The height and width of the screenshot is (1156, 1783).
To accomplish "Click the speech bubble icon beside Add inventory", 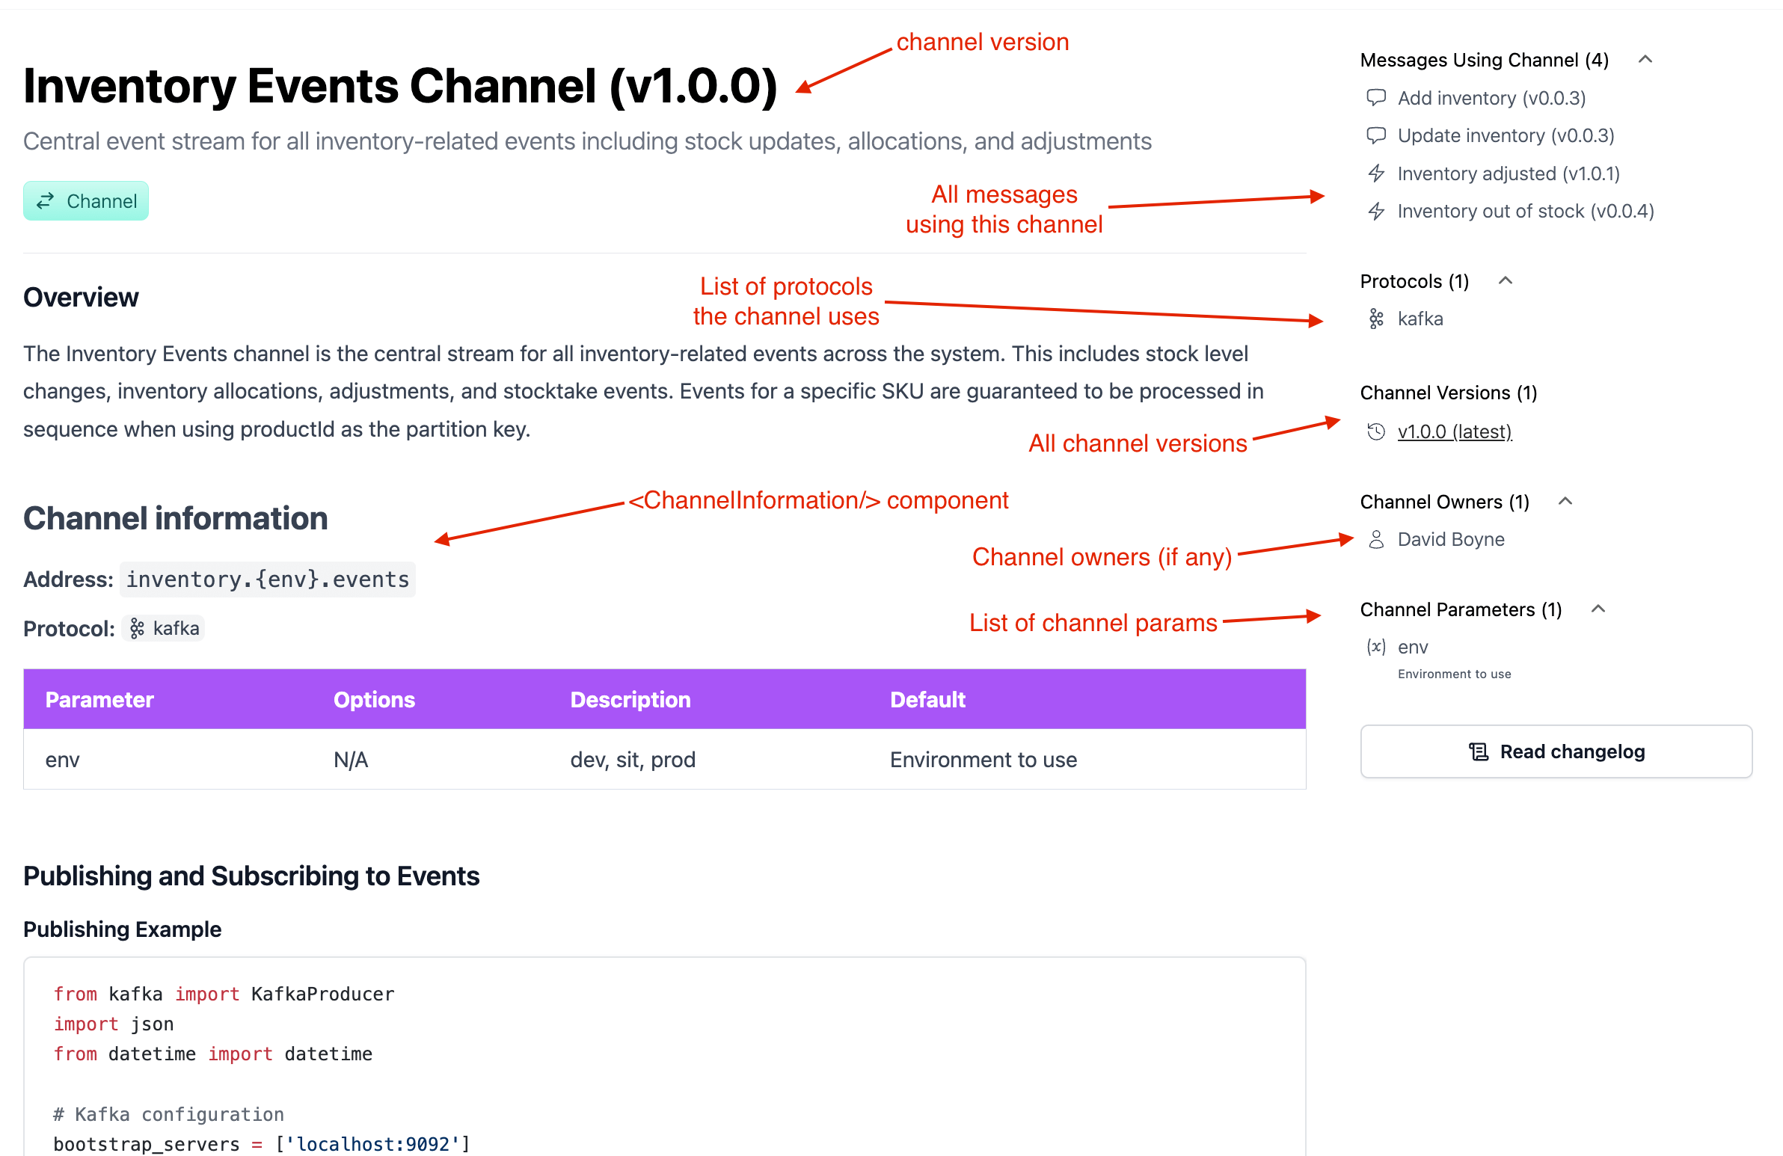I will 1376,97.
